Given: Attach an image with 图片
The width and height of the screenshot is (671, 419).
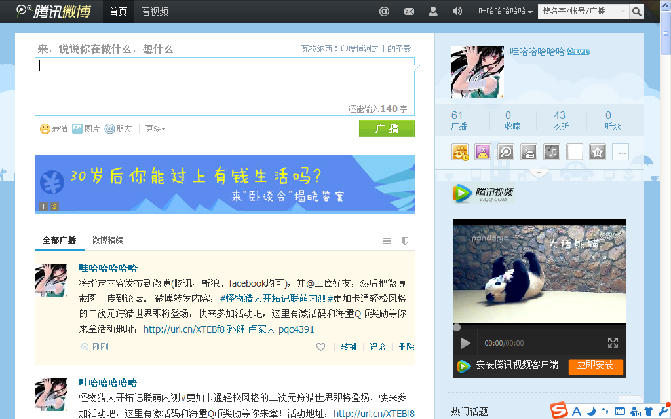Looking at the screenshot, I should pos(86,129).
